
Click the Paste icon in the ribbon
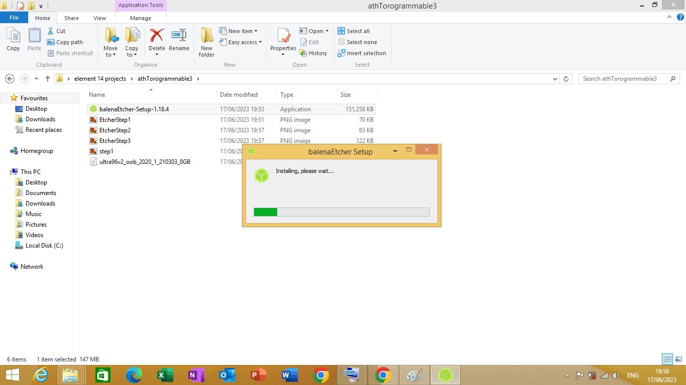coord(34,36)
